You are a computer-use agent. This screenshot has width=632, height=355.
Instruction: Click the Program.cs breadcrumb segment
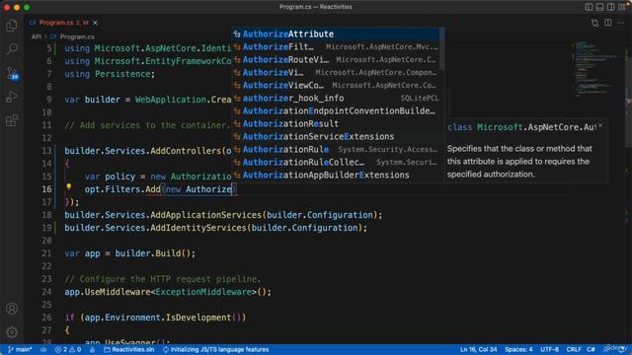point(77,36)
